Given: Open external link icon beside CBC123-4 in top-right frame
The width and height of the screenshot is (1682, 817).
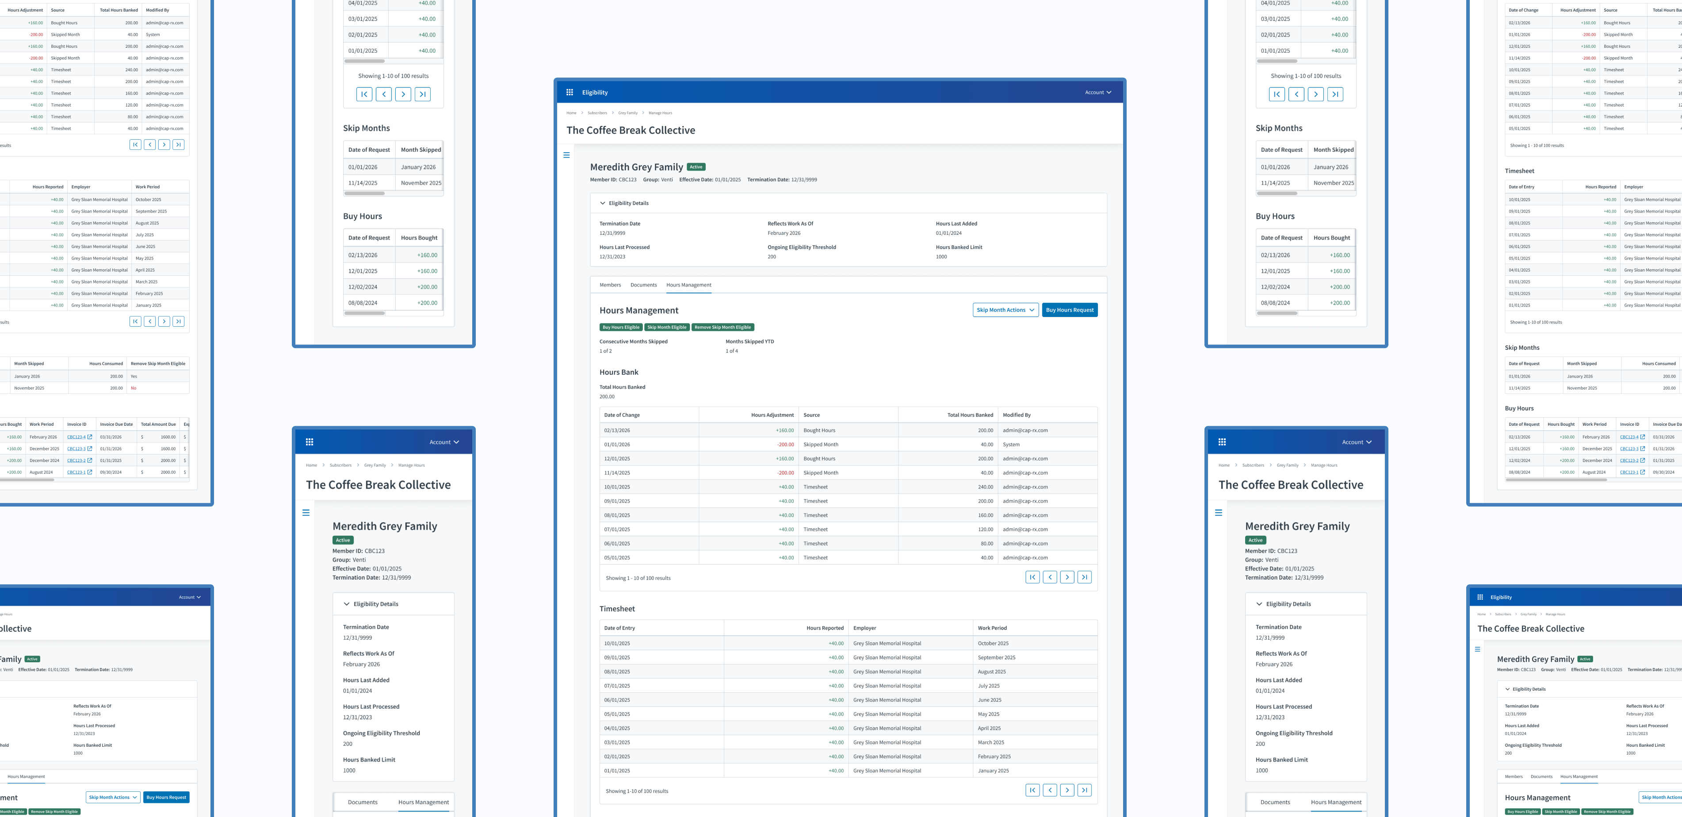Looking at the screenshot, I should 1643,437.
